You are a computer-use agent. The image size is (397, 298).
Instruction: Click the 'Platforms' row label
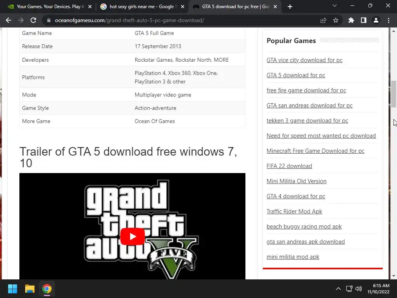click(33, 77)
